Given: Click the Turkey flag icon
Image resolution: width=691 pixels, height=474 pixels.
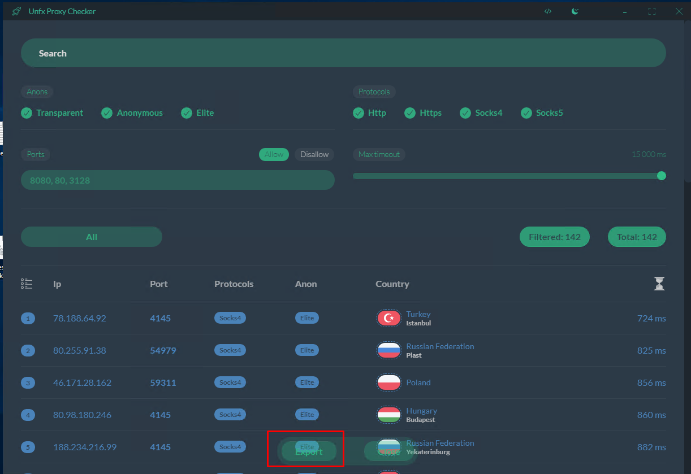Looking at the screenshot, I should tap(388, 318).
